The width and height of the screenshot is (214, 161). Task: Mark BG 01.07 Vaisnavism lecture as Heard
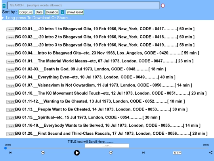pos(11,86)
